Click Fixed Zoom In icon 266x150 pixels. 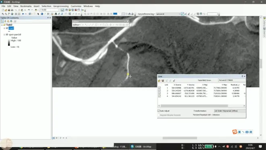pos(16,14)
